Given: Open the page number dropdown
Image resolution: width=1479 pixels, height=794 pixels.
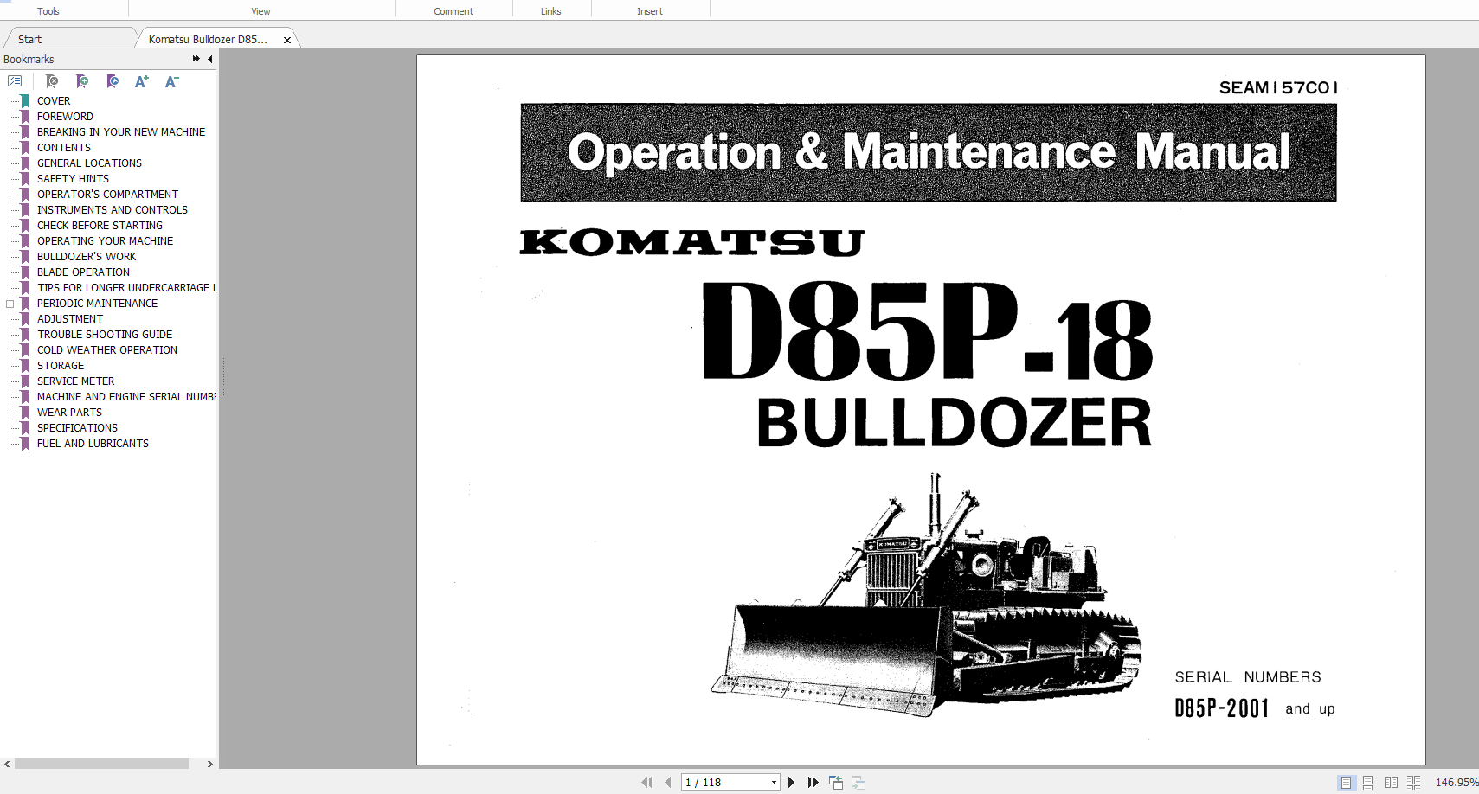Looking at the screenshot, I should [x=773, y=781].
